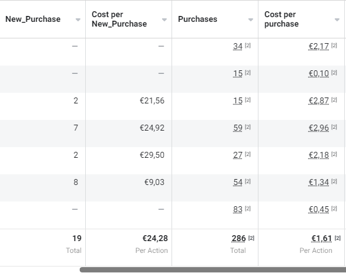The width and height of the screenshot is (346, 273).
Task: Click the purchases value 59
Action: 238,128
